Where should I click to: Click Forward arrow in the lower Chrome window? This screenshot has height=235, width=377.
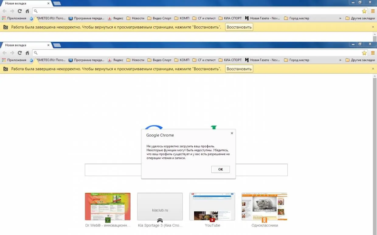click(x=12, y=53)
